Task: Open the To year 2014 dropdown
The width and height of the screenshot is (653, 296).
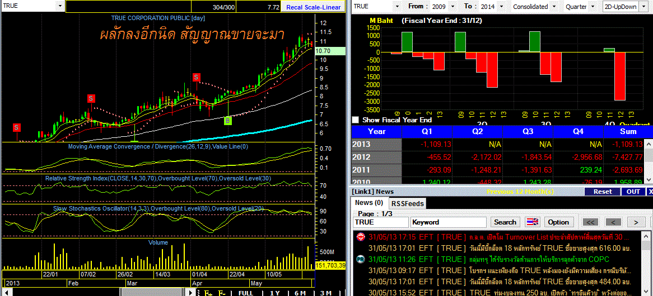Action: pos(501,6)
